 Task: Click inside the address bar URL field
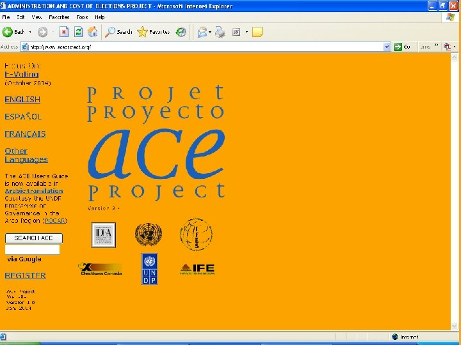pyautogui.click(x=206, y=47)
